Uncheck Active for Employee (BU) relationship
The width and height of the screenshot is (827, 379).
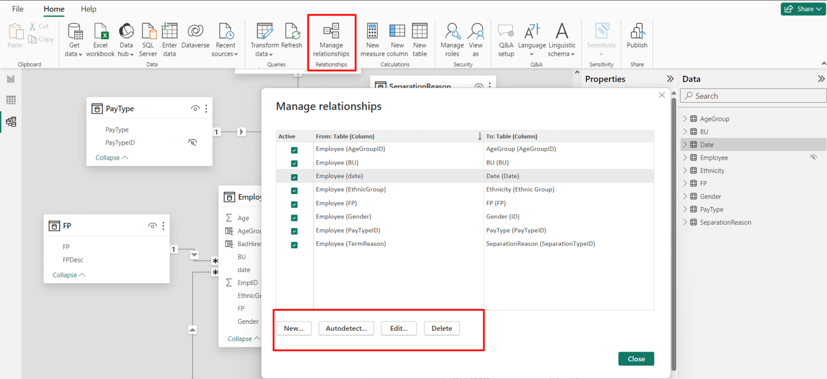[294, 162]
